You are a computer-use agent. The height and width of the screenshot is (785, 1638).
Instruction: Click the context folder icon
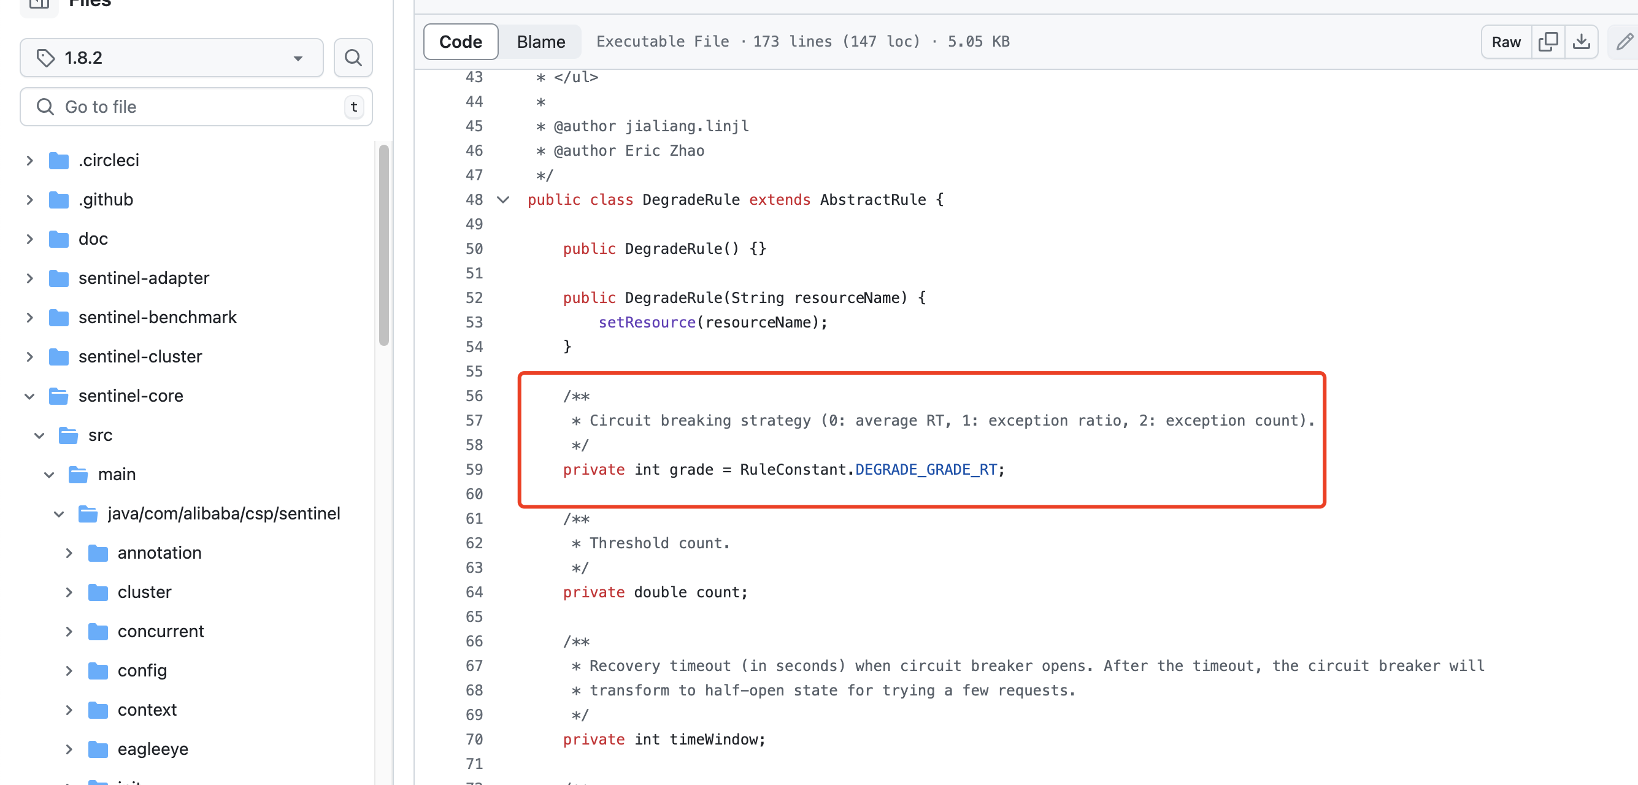[98, 710]
